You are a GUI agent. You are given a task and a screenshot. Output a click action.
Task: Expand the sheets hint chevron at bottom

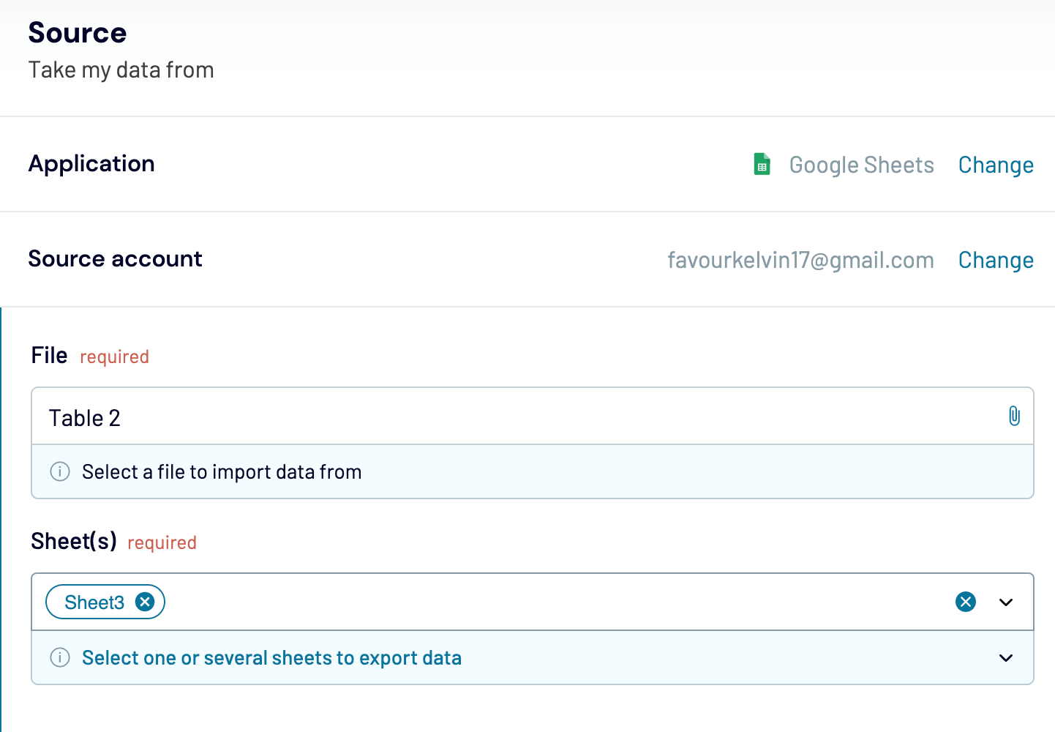[1005, 657]
